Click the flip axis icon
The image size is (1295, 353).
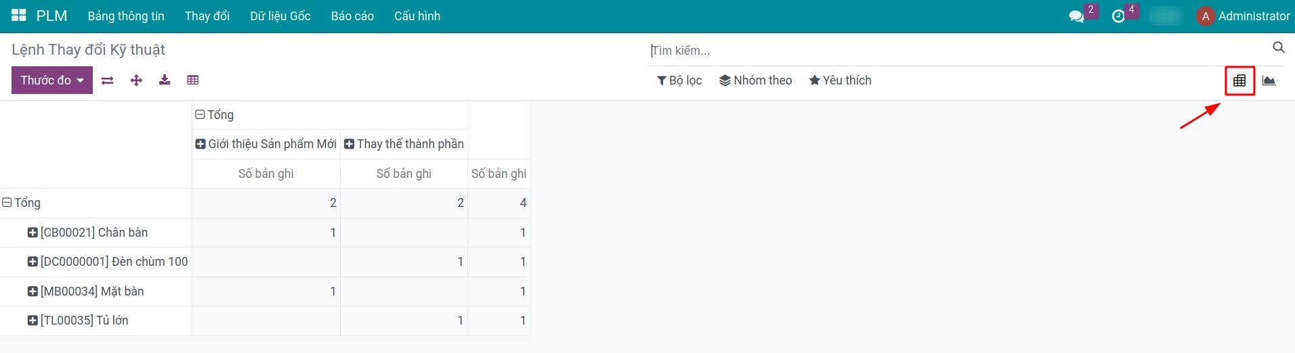107,80
